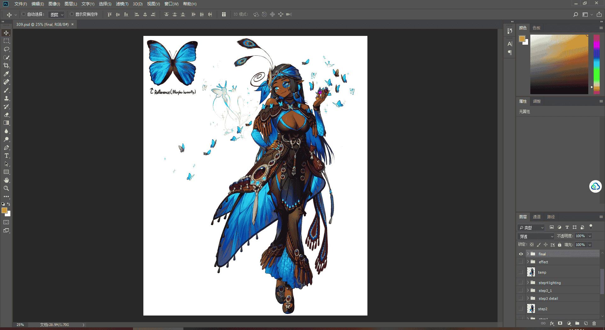Show the step4 lighting group
Screen dimensions: 605x330
point(521,282)
